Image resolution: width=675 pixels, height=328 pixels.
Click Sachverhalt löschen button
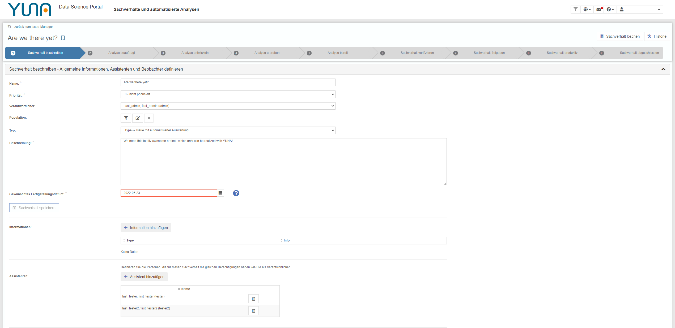[x=620, y=36]
